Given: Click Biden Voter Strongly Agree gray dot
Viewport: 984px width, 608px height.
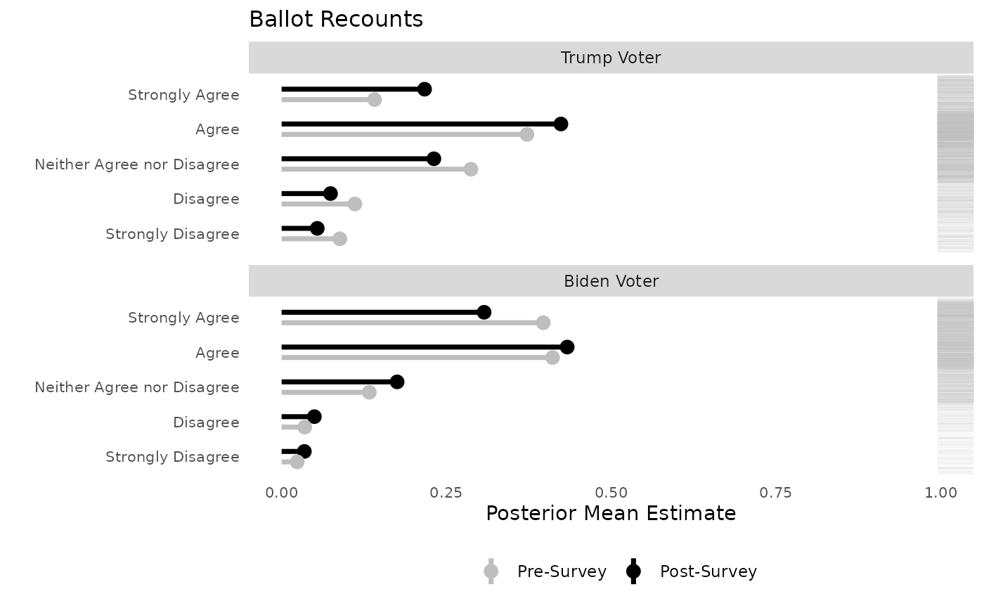Looking at the screenshot, I should coord(543,323).
